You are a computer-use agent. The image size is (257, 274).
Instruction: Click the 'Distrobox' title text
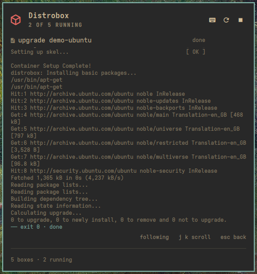point(48,16)
